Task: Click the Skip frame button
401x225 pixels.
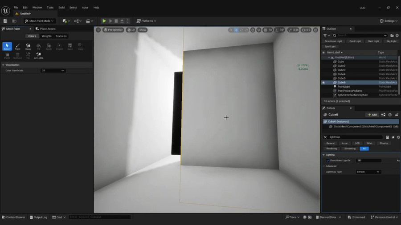Action: 110,21
